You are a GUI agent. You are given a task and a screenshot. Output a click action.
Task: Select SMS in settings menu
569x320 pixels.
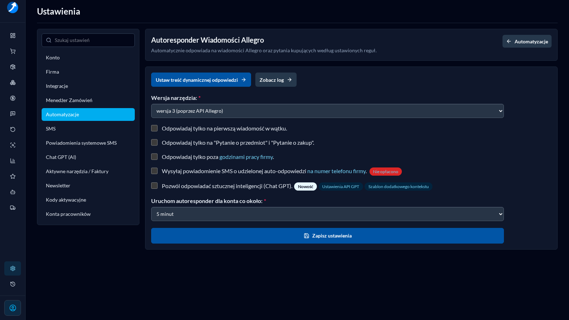click(x=88, y=129)
